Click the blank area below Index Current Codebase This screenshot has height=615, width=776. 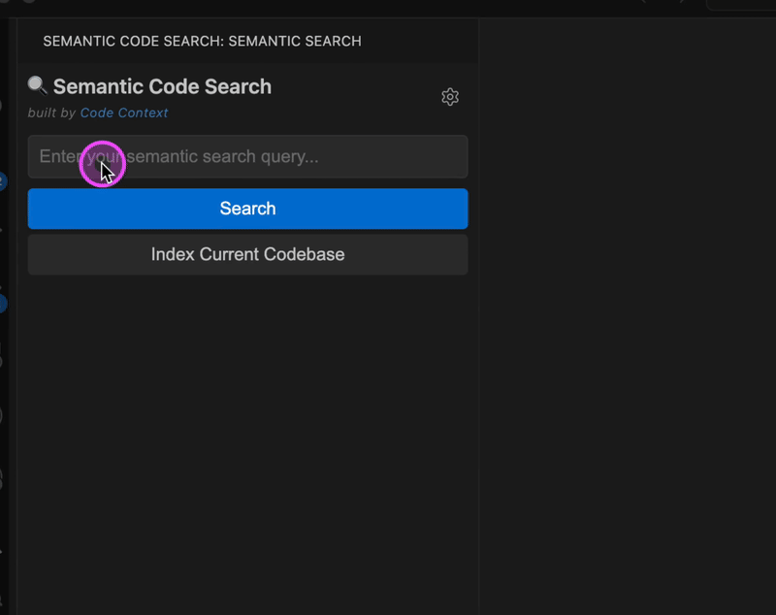[247, 437]
